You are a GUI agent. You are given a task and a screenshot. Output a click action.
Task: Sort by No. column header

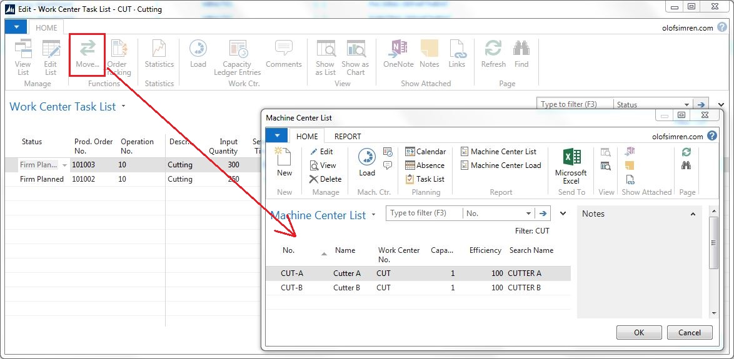pyautogui.click(x=288, y=250)
